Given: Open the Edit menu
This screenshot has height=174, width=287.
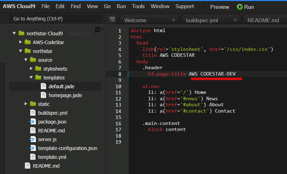Looking at the screenshot, I should (60, 6).
